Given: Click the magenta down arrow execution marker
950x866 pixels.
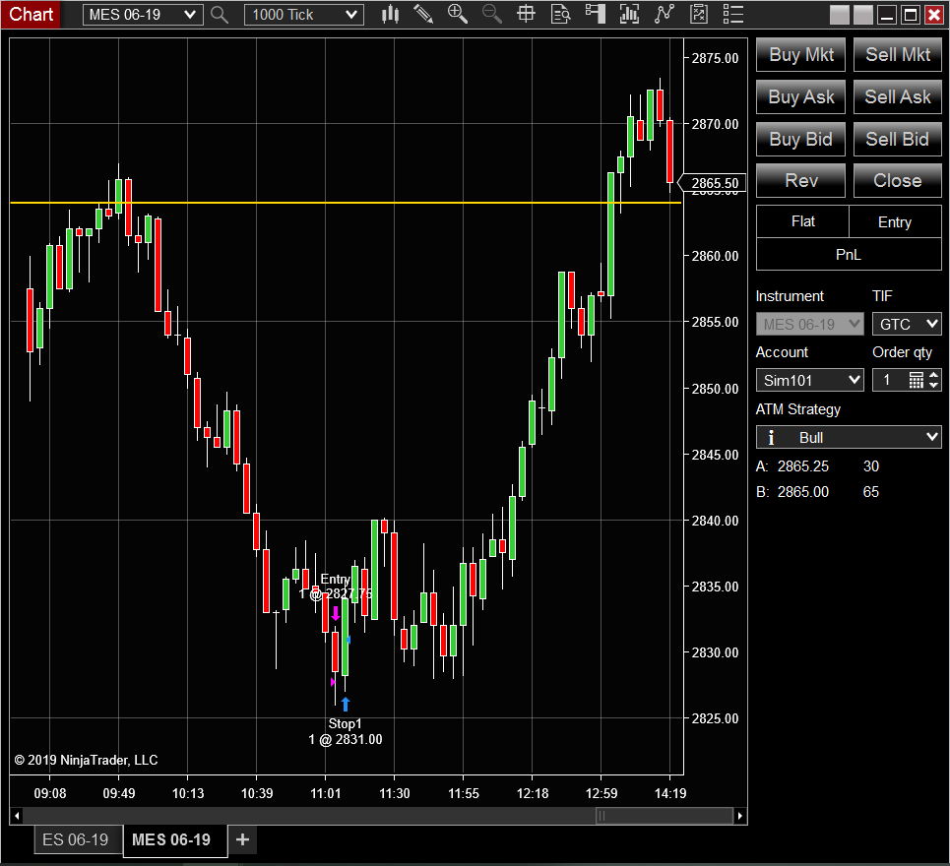Looking at the screenshot, I should point(336,613).
